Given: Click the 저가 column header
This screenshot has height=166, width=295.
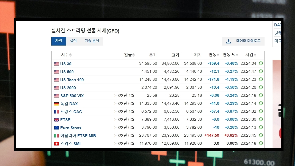Looking at the screenshot, I should [198, 55].
